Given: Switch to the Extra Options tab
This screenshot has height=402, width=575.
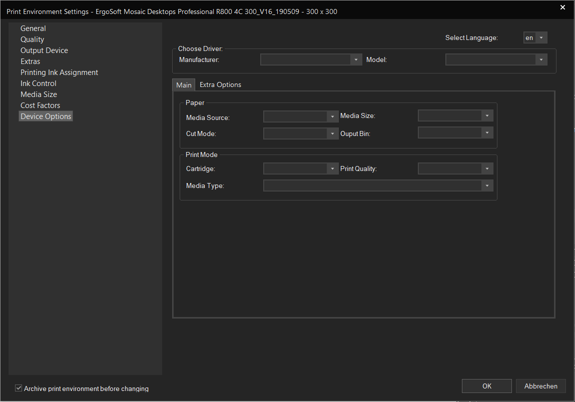Looking at the screenshot, I should pos(220,84).
